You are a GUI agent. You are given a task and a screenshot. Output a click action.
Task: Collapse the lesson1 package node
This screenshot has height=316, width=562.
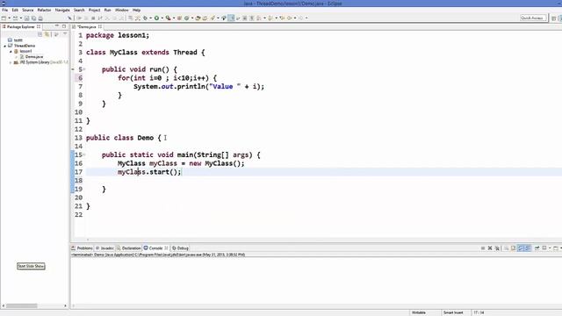pyautogui.click(x=11, y=51)
